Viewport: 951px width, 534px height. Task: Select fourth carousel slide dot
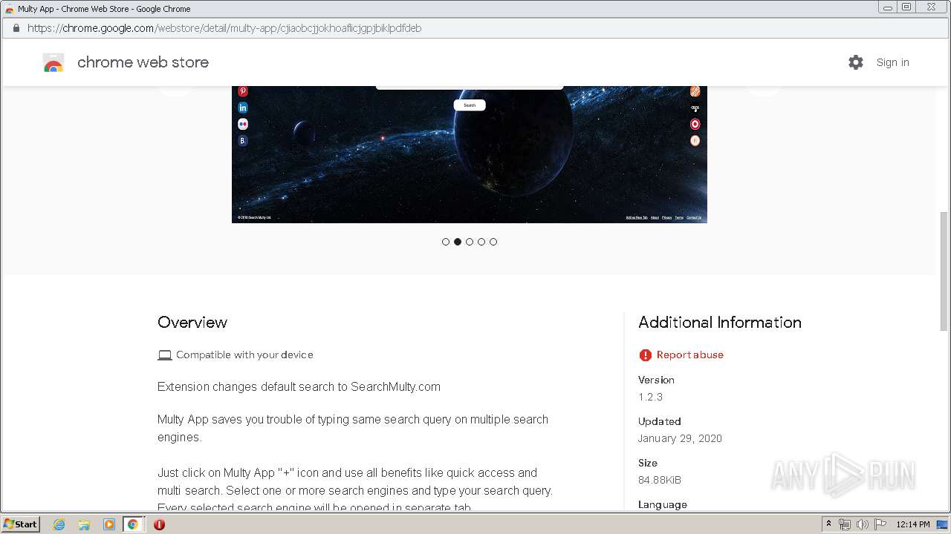coord(481,242)
